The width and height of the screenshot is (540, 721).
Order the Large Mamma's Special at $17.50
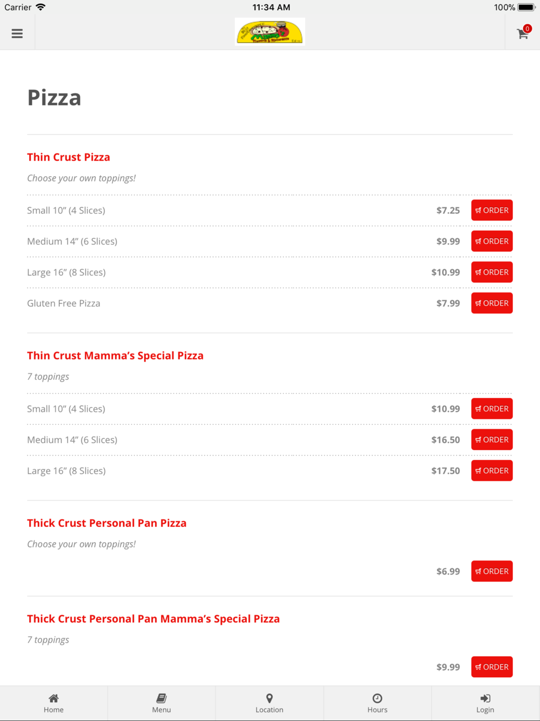[x=492, y=471]
